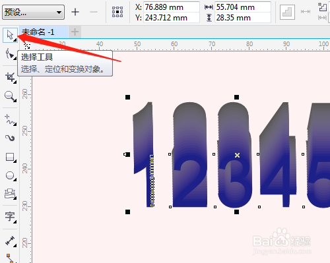The width and height of the screenshot is (330, 263).
Task: Open the 预设 presets dropdown
Action: [x=34, y=12]
